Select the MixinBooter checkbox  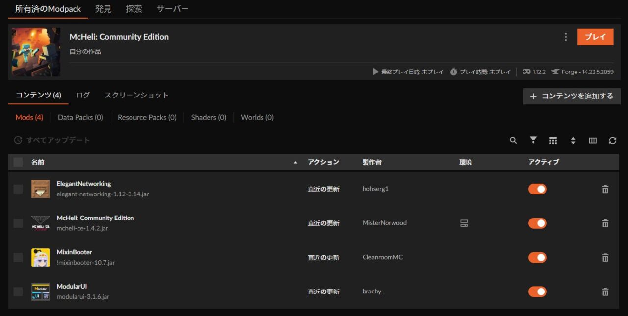[18, 258]
